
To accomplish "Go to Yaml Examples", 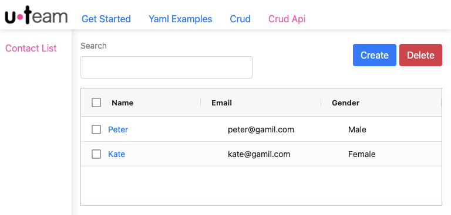I will pos(180,19).
